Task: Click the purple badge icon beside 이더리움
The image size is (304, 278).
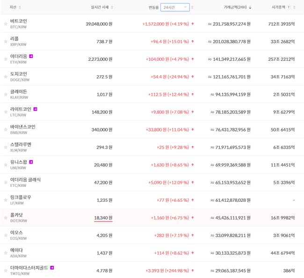Action: click(x=31, y=56)
